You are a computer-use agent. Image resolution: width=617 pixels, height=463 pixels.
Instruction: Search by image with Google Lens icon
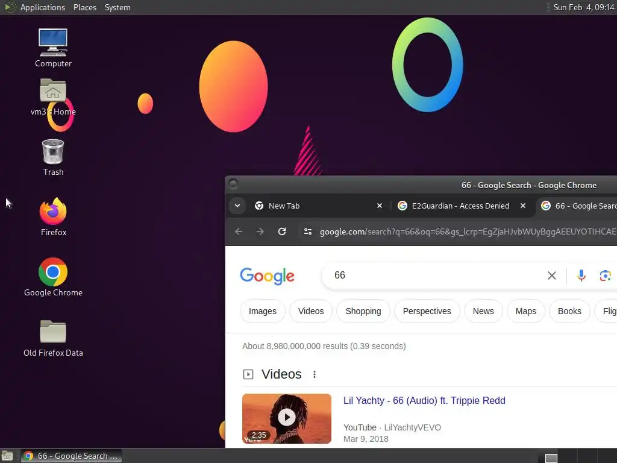click(x=605, y=276)
